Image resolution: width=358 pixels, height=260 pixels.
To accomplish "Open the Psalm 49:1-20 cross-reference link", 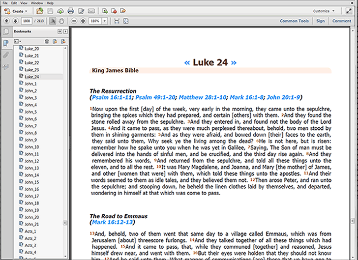I will pos(155,97).
